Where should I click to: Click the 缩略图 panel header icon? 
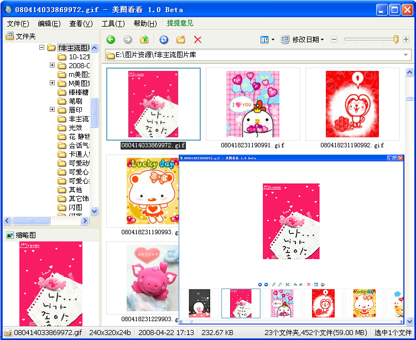coord(10,235)
